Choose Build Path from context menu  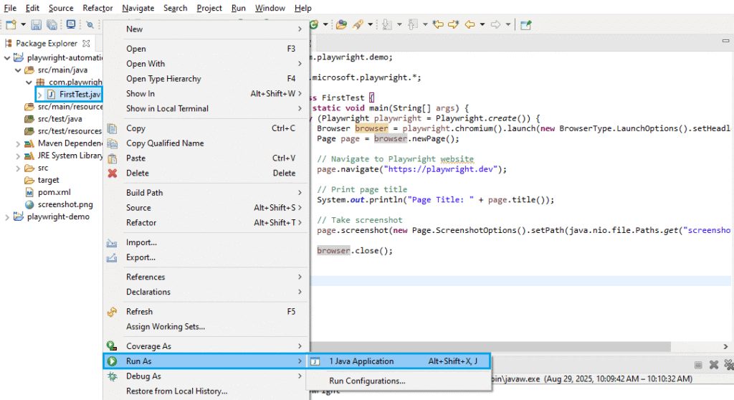[x=206, y=193]
